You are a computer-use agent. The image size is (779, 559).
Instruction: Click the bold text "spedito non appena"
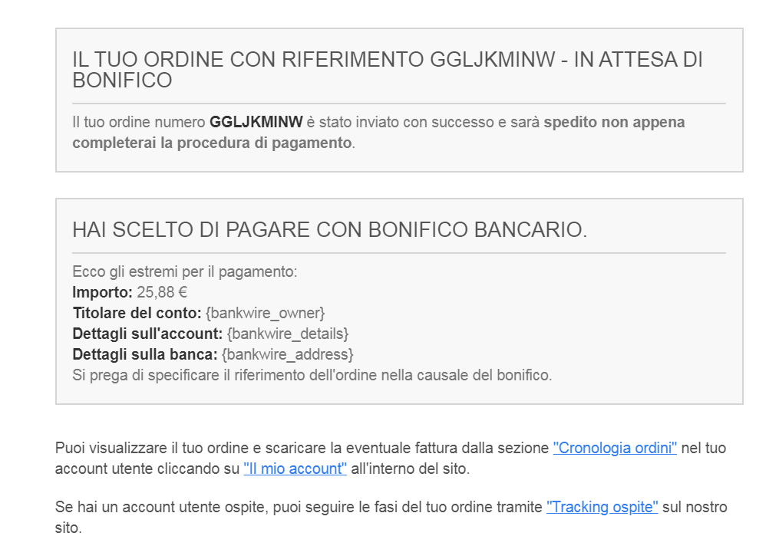614,122
